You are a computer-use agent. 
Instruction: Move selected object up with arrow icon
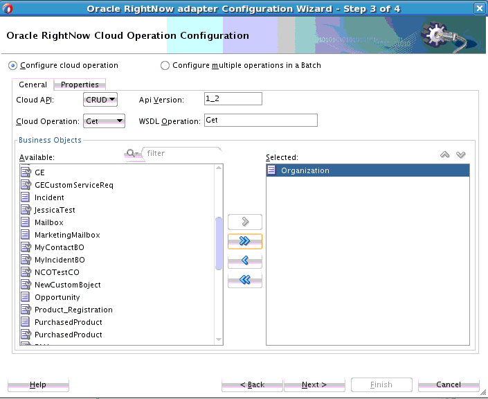[446, 154]
